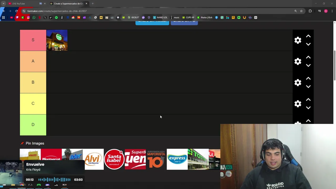The image size is (336, 189).
Task: Select the green D tier label
Action: click(x=33, y=125)
